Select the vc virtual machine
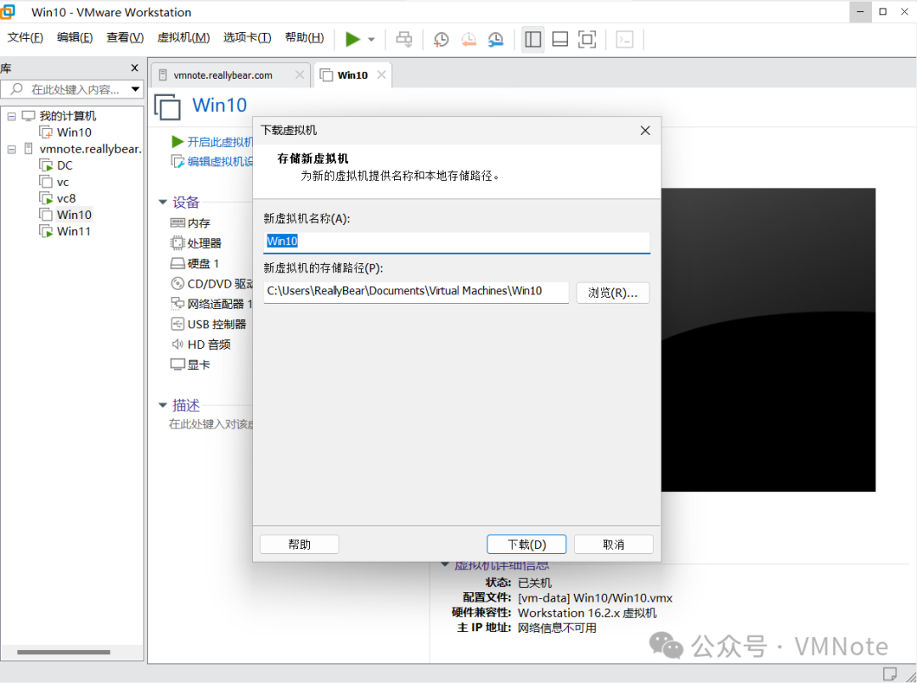917x683 pixels. [x=63, y=182]
